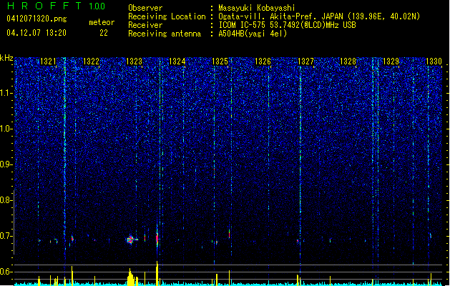Click the 1326 time marker
Viewport: 450px width, 286px height.
coord(263,61)
